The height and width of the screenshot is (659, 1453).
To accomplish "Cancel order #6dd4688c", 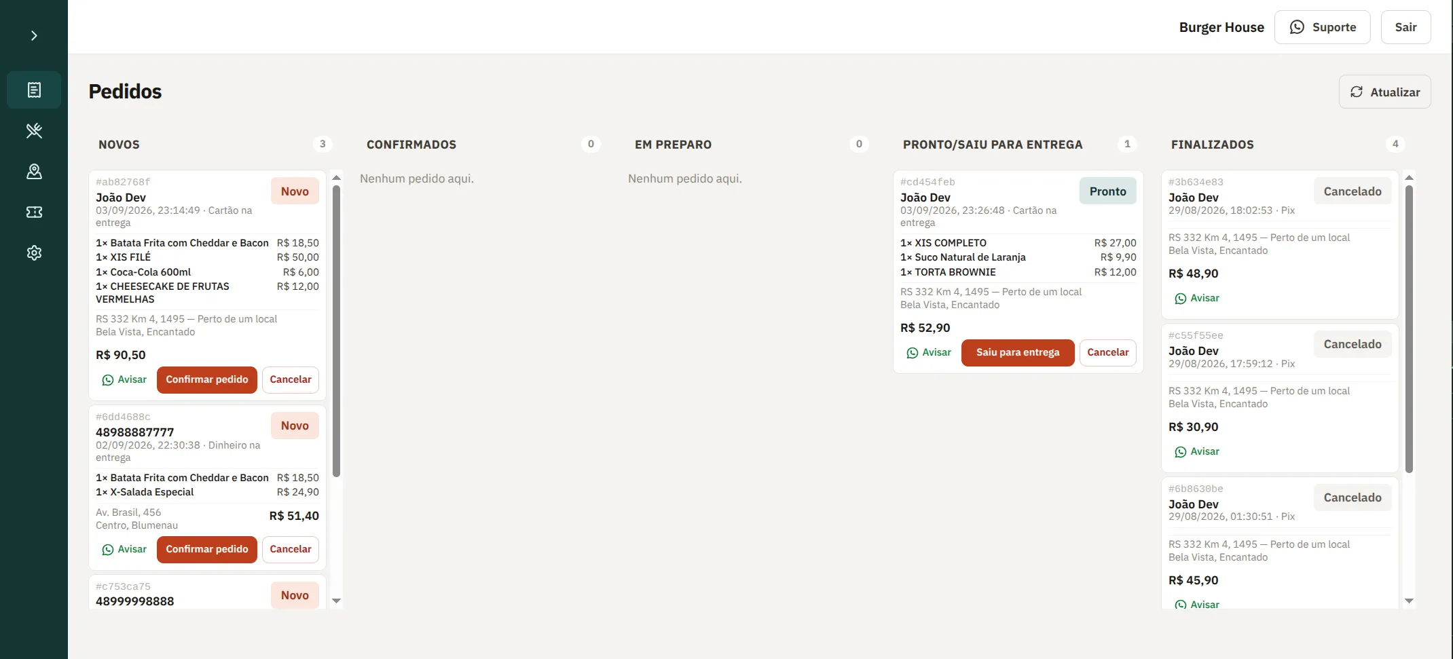I will click(291, 549).
